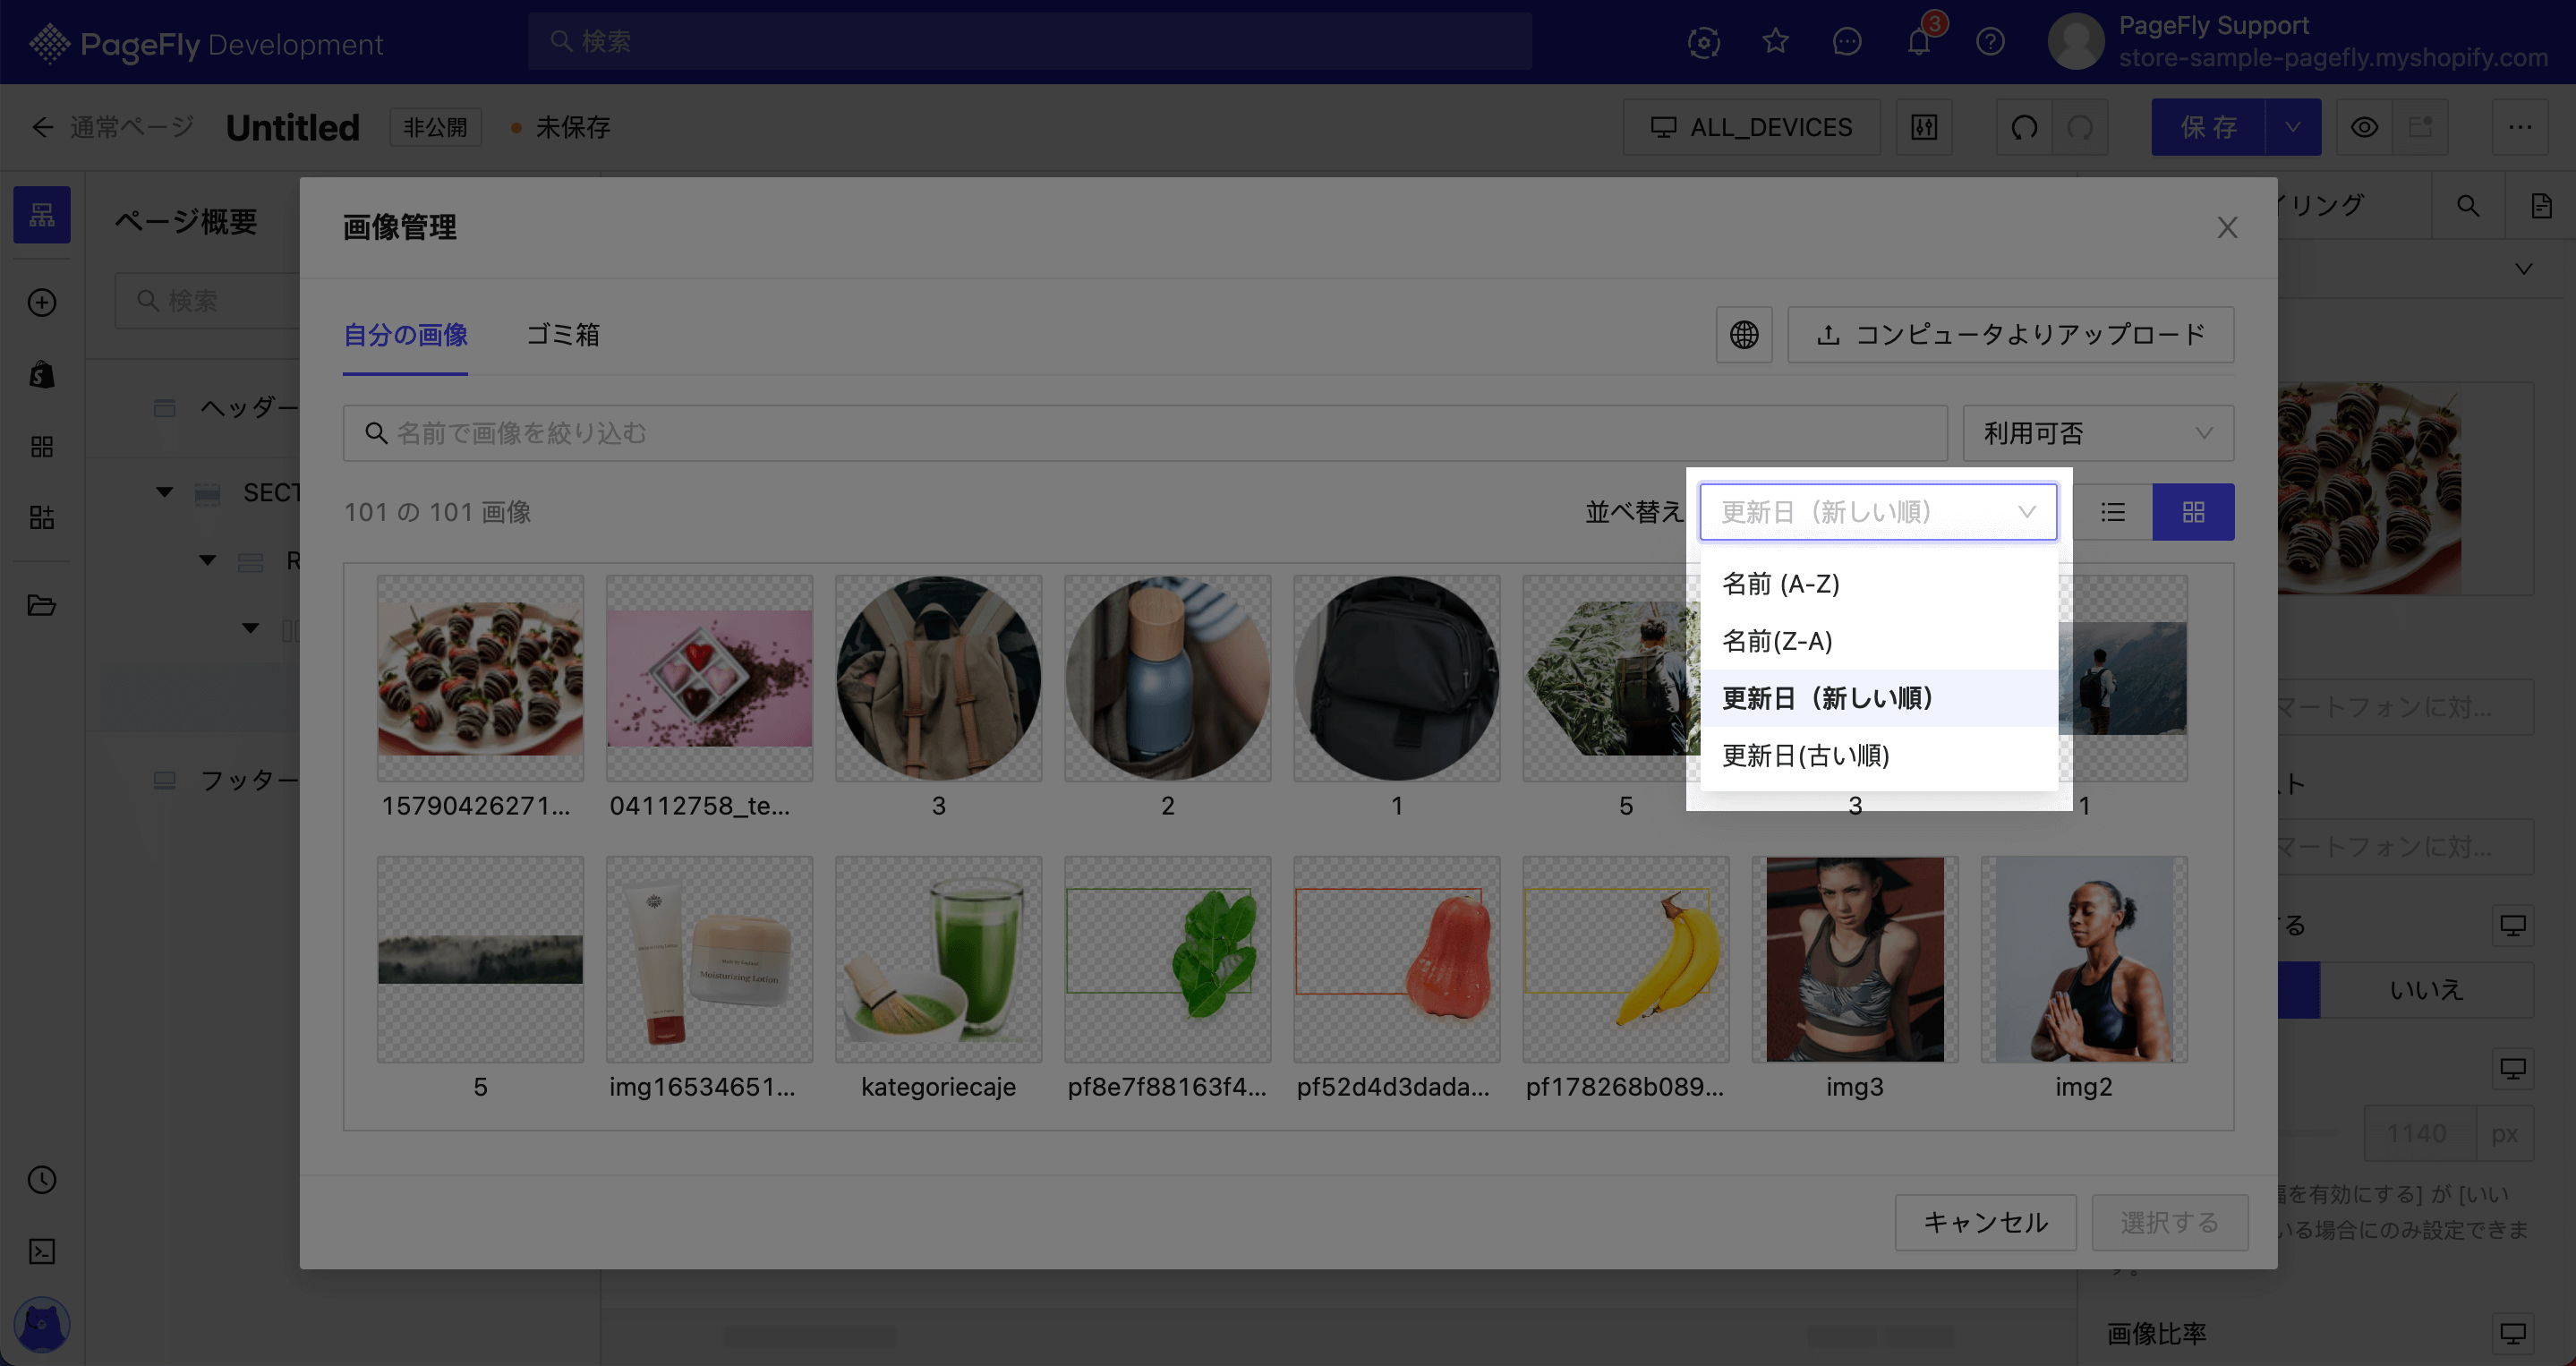
Task: Select the img2 yoga woman thumbnail
Action: point(2084,959)
